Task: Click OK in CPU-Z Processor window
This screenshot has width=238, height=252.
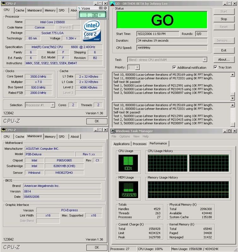Action: coord(97,121)
